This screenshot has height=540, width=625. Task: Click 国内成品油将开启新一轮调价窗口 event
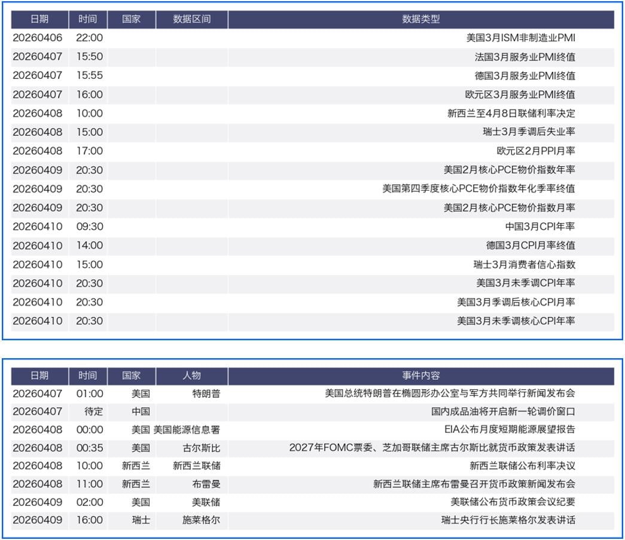pos(503,411)
